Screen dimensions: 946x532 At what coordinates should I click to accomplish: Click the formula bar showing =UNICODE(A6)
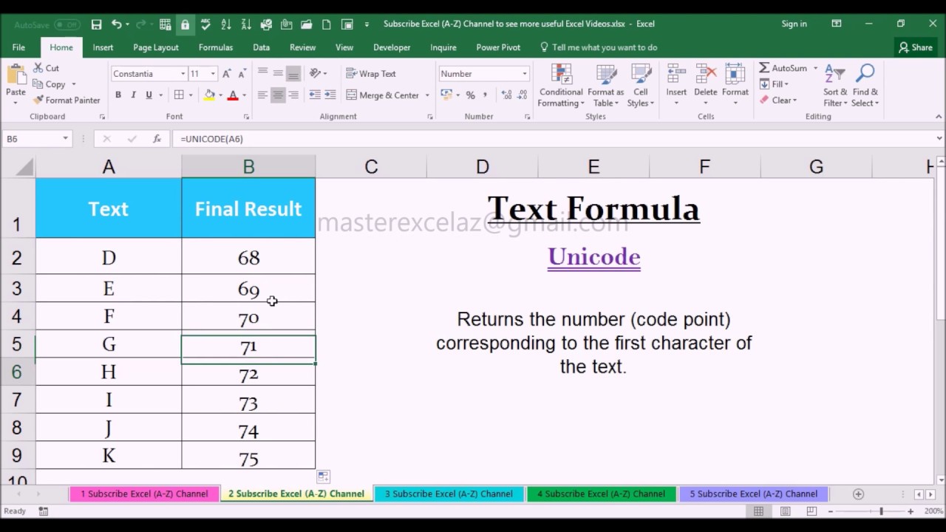coord(554,139)
